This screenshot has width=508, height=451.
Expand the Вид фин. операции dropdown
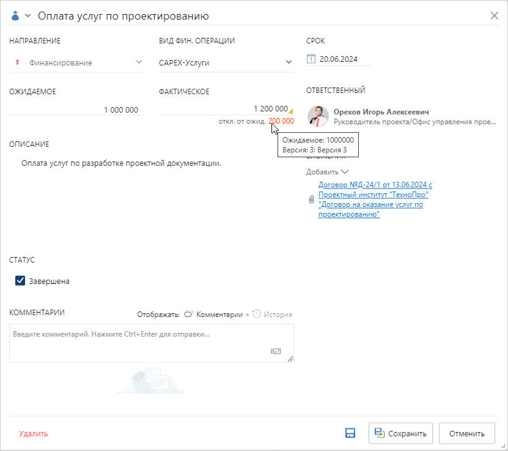point(289,62)
